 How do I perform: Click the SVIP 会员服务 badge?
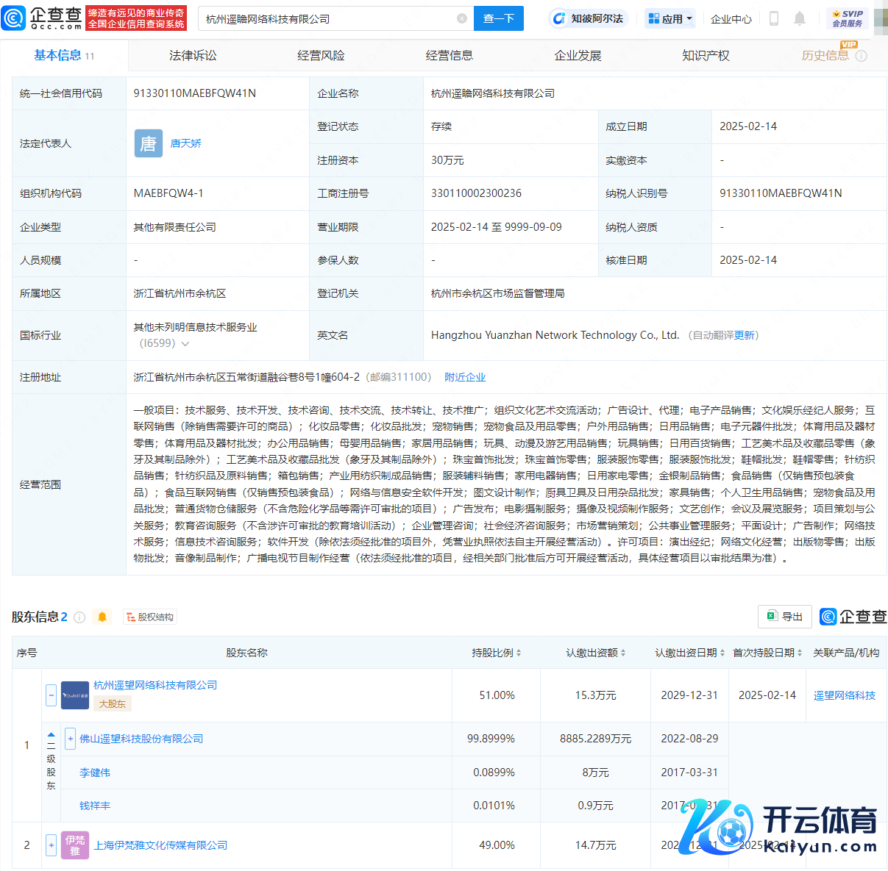coord(847,18)
